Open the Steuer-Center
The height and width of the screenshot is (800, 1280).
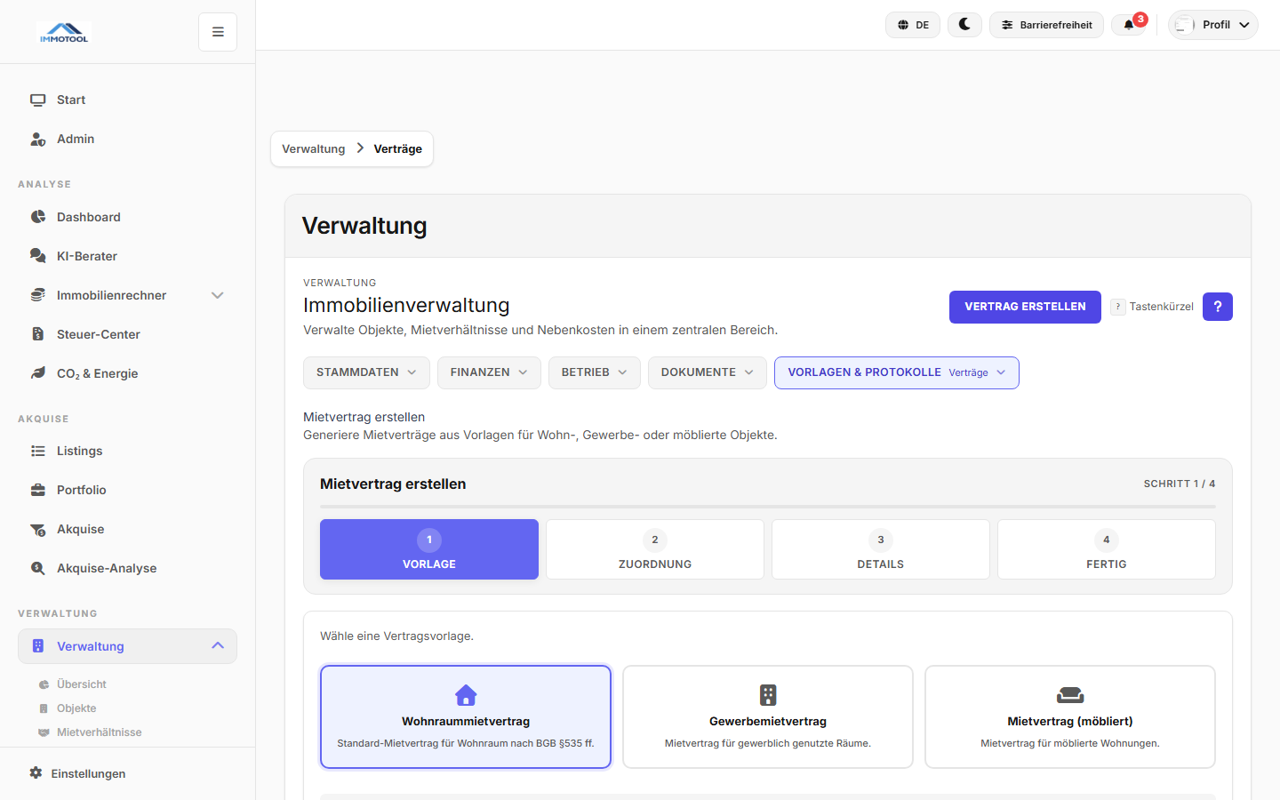pos(98,334)
